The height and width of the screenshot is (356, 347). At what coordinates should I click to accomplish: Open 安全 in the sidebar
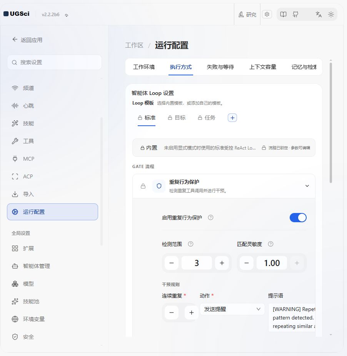pyautogui.click(x=53, y=337)
